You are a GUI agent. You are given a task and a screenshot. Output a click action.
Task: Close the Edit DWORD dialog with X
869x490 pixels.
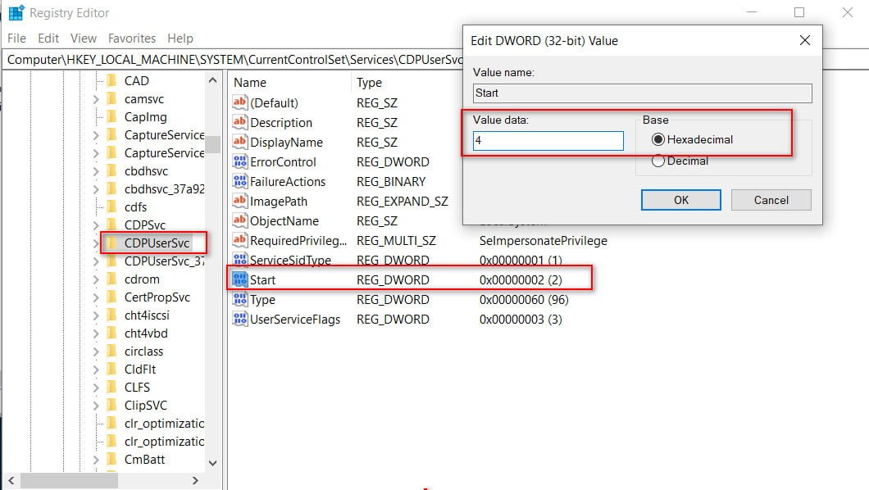pyautogui.click(x=805, y=40)
